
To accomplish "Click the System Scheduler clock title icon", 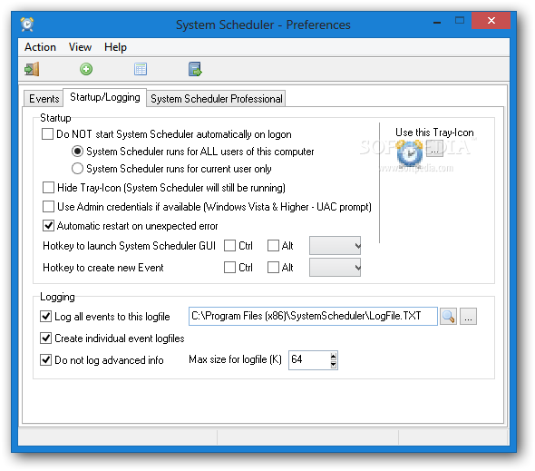I will [27, 25].
